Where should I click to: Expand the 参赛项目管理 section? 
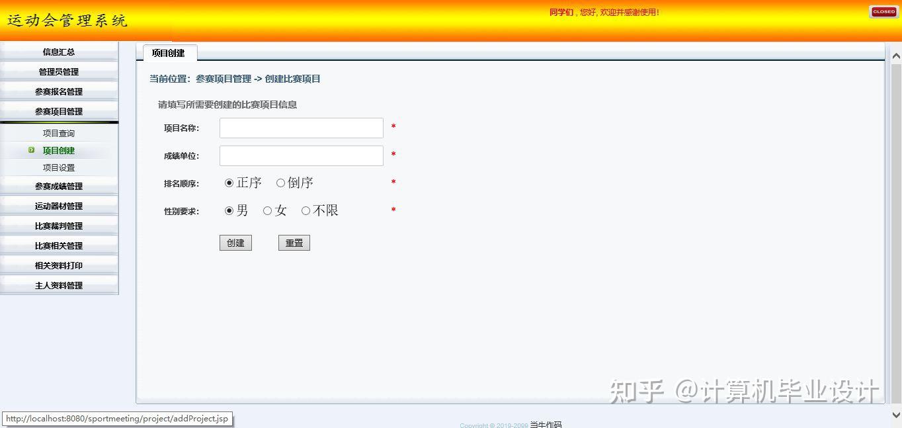[x=59, y=110]
